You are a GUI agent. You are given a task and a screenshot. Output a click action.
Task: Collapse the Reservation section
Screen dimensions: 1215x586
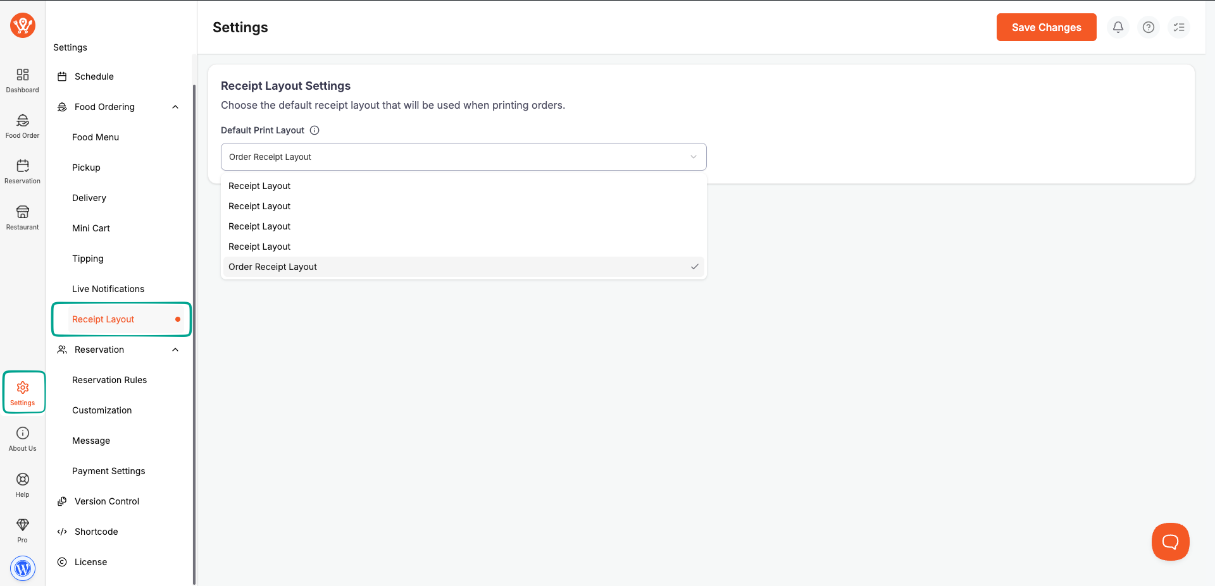pos(175,350)
